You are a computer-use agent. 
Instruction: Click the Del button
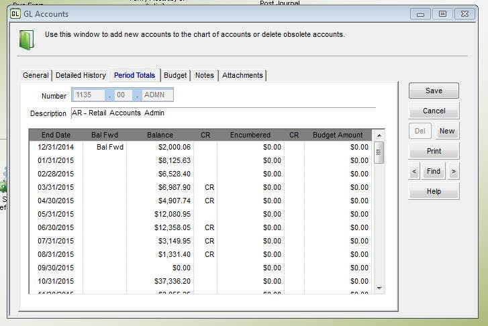[x=420, y=131]
